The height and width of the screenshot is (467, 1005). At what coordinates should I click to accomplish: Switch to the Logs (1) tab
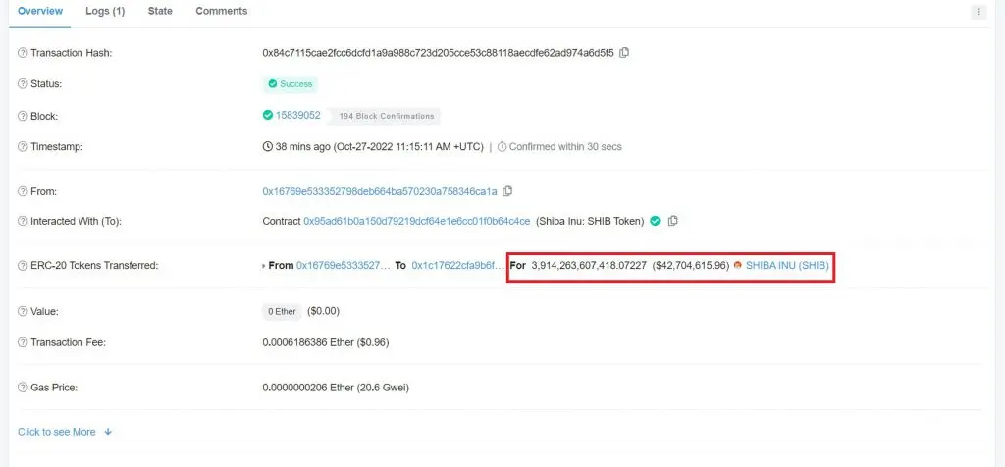click(x=105, y=11)
